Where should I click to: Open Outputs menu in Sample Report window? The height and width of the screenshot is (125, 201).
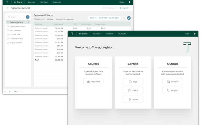(58, 2)
